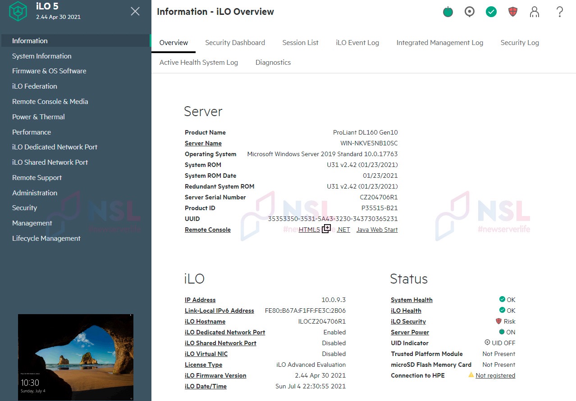Click the iLO Hostname link
The height and width of the screenshot is (401, 576).
point(205,321)
